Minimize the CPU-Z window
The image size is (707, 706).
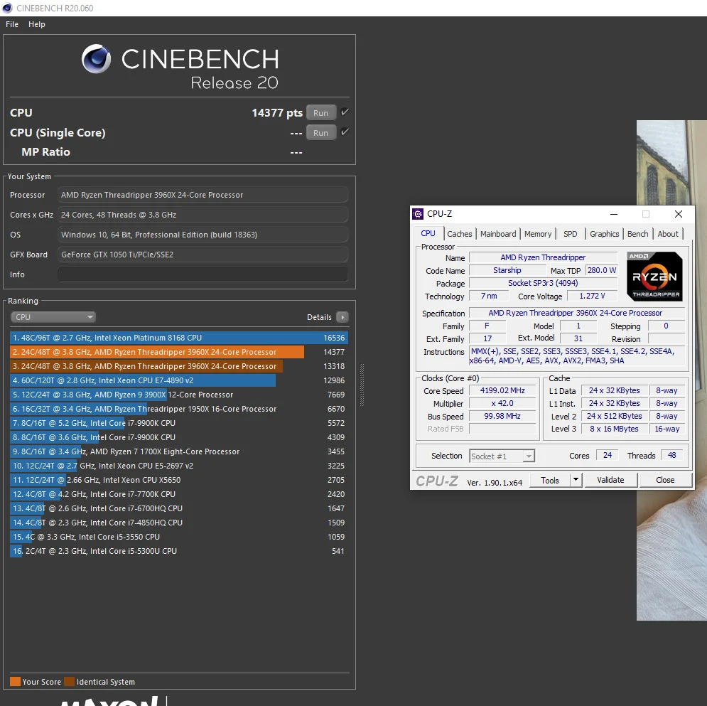[614, 214]
